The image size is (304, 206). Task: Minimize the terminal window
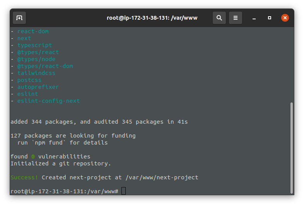[254, 18]
